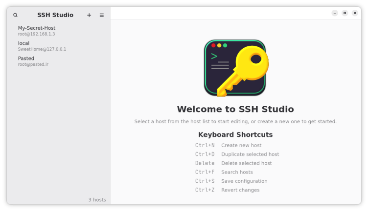
Task: Click the Search hosts shortcut description
Action: point(237,172)
